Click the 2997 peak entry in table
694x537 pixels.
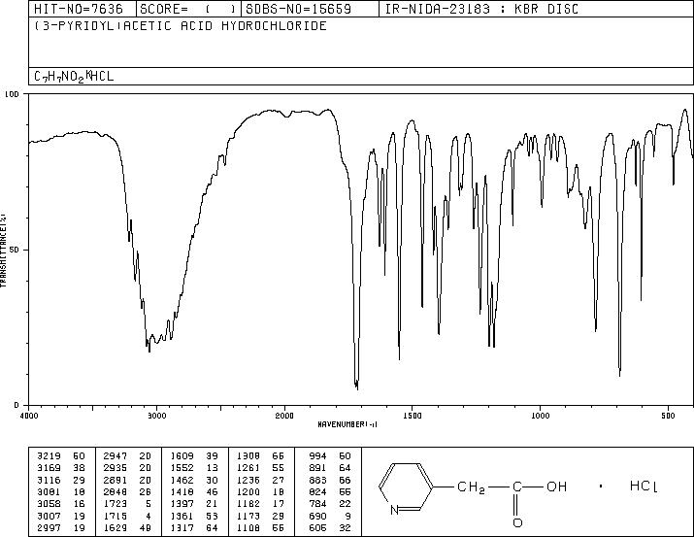[x=61, y=527]
